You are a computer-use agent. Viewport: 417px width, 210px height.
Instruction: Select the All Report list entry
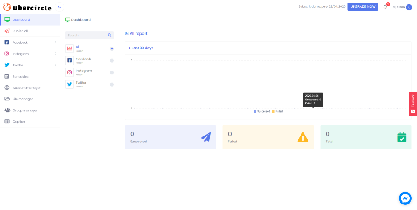point(89,48)
